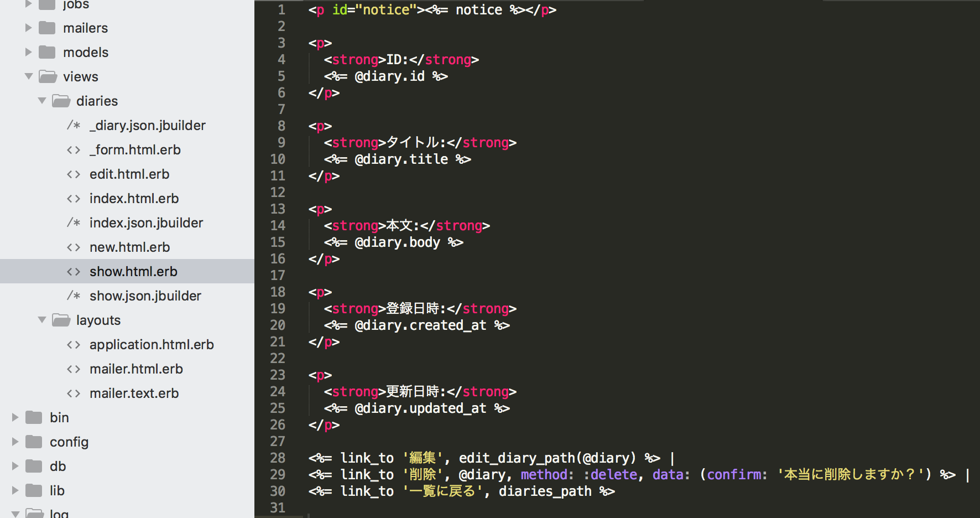980x518 pixels.
Task: Click the bin folder icon
Action: pos(34,417)
